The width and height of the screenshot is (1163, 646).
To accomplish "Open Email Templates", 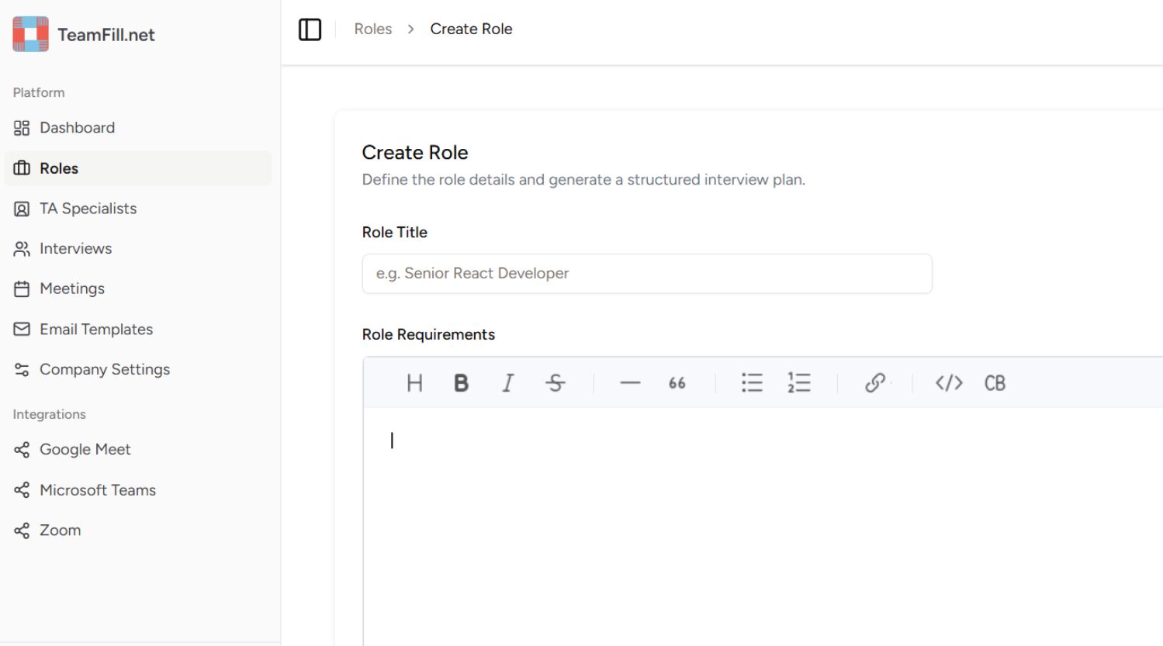I will tap(96, 329).
